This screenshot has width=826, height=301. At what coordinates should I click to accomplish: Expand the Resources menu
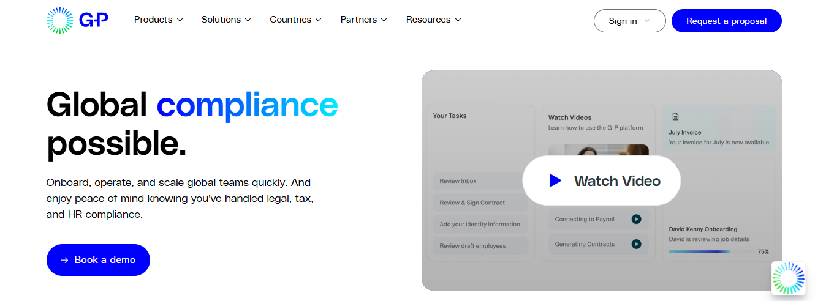[434, 20]
